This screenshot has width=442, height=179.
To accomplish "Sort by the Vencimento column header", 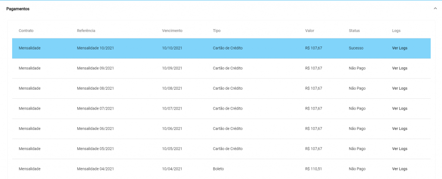I will point(172,31).
